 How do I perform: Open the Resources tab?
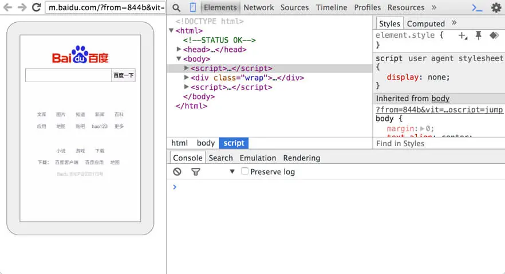click(x=406, y=7)
